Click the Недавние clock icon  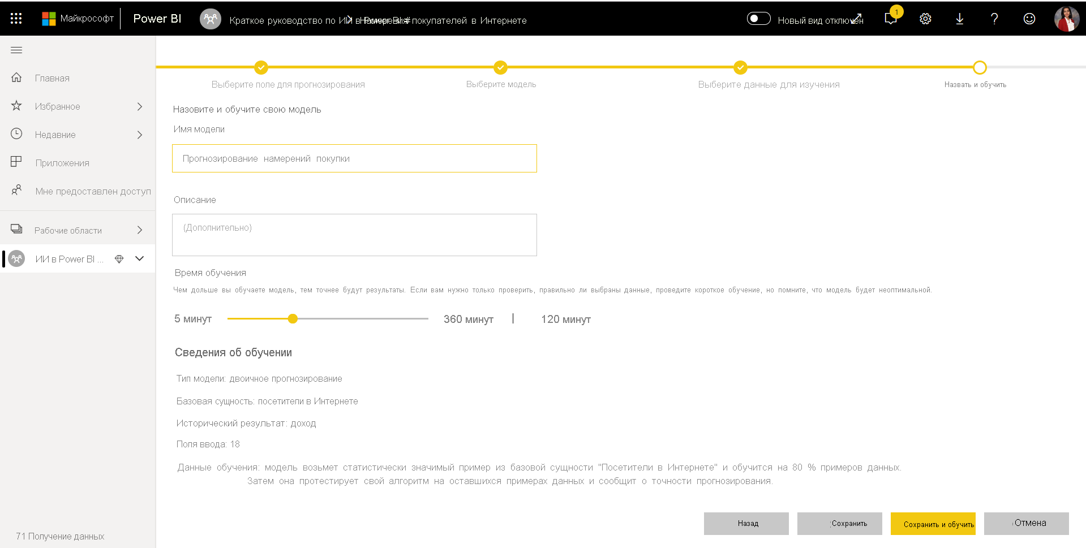point(16,134)
